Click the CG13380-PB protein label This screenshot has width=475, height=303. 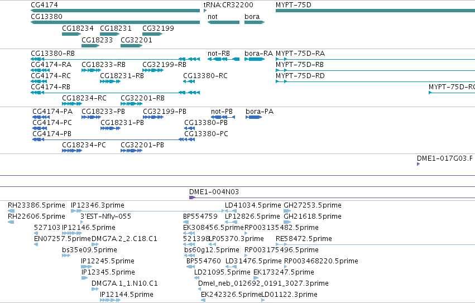click(206, 123)
